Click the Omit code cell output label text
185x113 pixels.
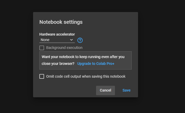pos(86,76)
